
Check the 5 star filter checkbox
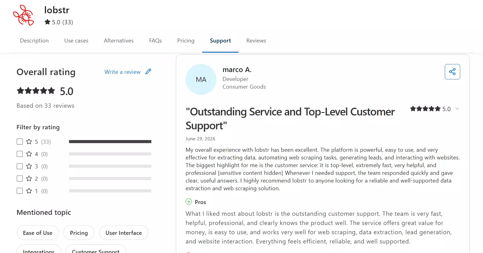pyautogui.click(x=20, y=142)
